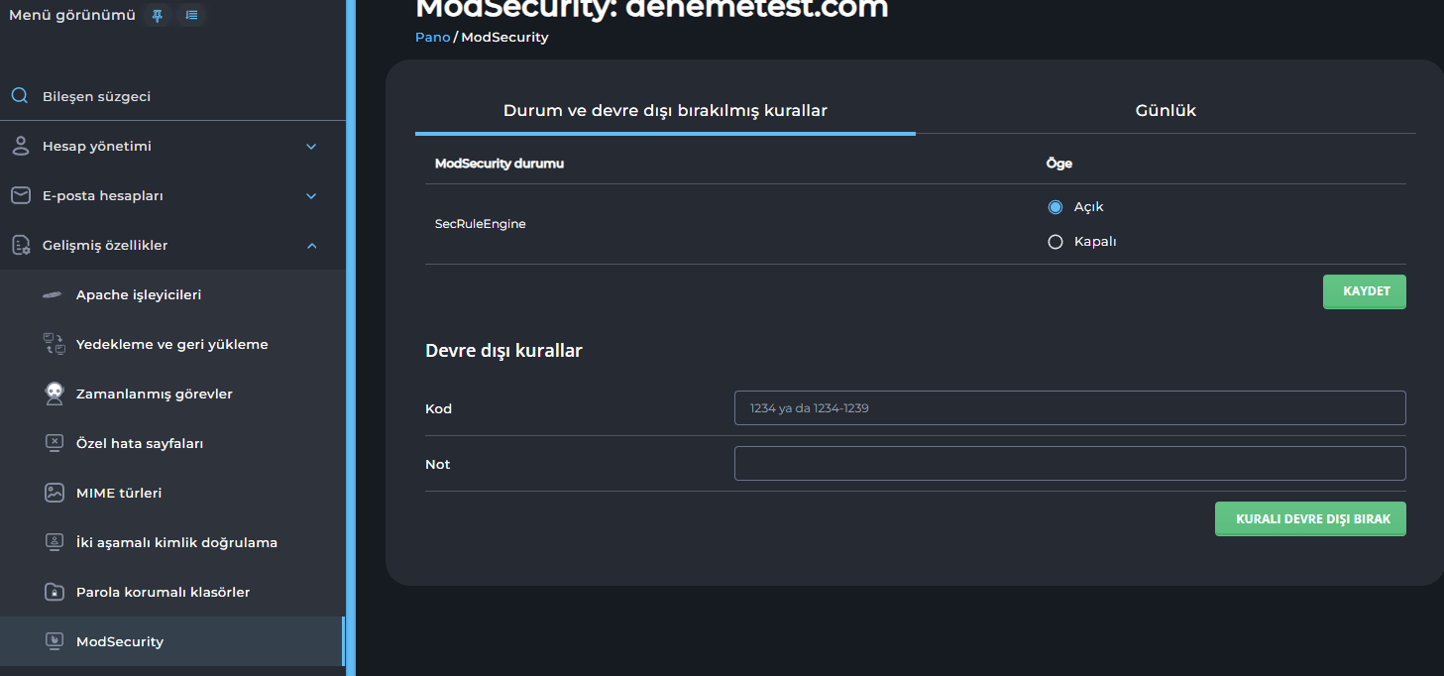
Task: Click the Özel hata sayfaları icon
Action: pyautogui.click(x=55, y=443)
